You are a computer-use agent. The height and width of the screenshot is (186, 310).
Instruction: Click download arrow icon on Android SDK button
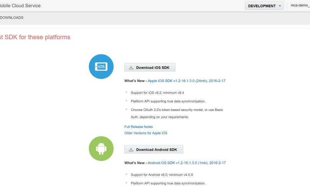pos(131,150)
